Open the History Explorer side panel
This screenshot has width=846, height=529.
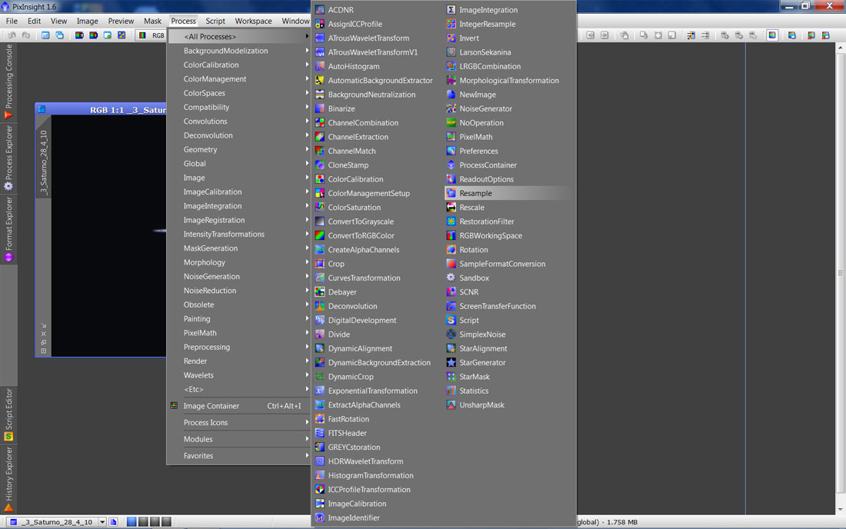point(8,479)
